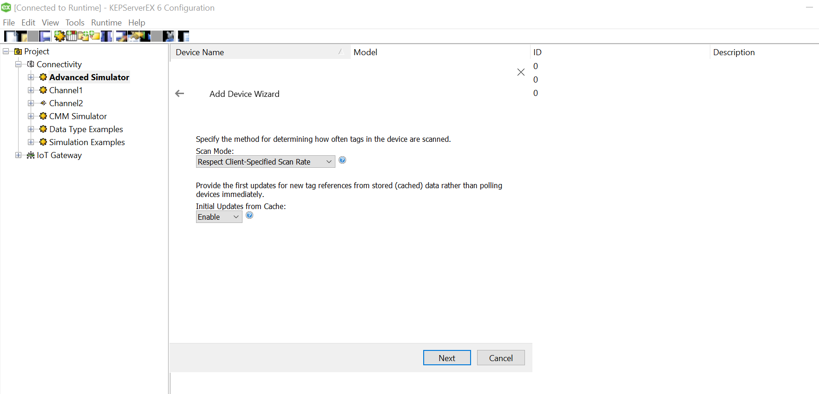Viewport: 819px width, 394px height.
Task: Click the New Device toolbar icon
Action: coord(72,36)
